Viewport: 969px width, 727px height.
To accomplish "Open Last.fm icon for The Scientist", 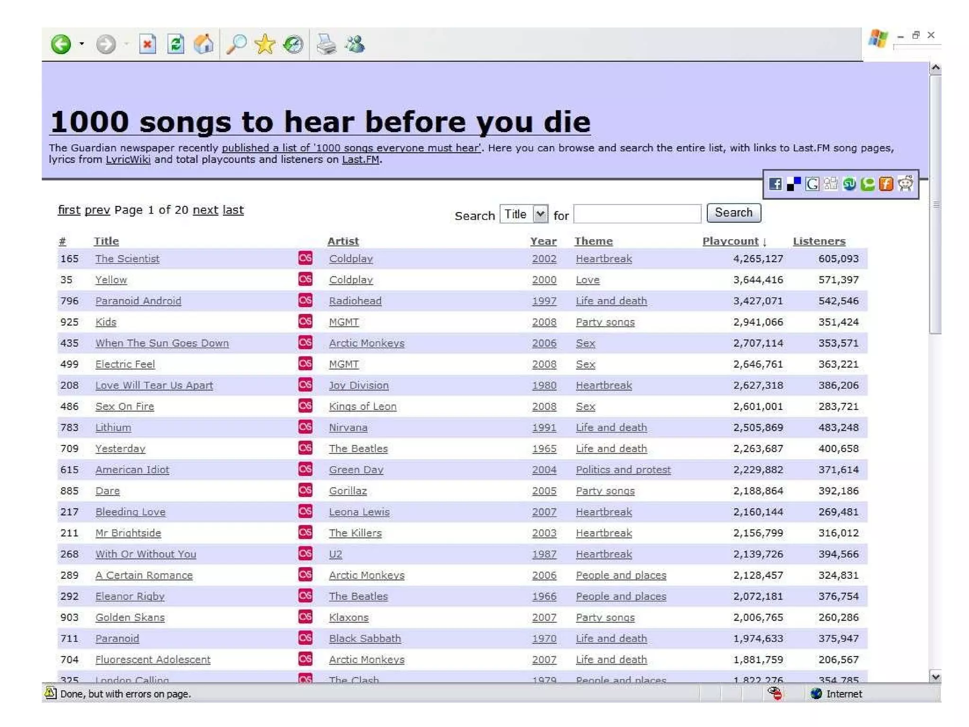I will (x=305, y=258).
